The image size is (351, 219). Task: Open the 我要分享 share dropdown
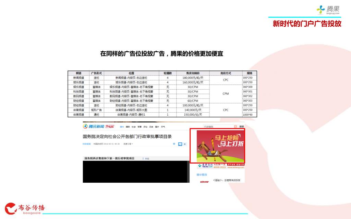point(128,144)
